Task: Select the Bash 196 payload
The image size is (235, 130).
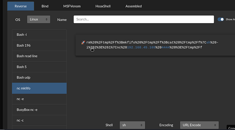Action: pyautogui.click(x=39, y=45)
